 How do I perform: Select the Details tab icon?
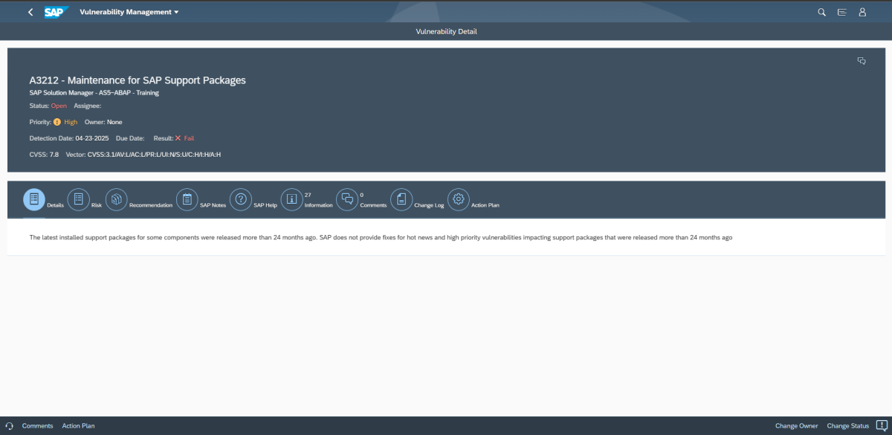[x=34, y=199]
